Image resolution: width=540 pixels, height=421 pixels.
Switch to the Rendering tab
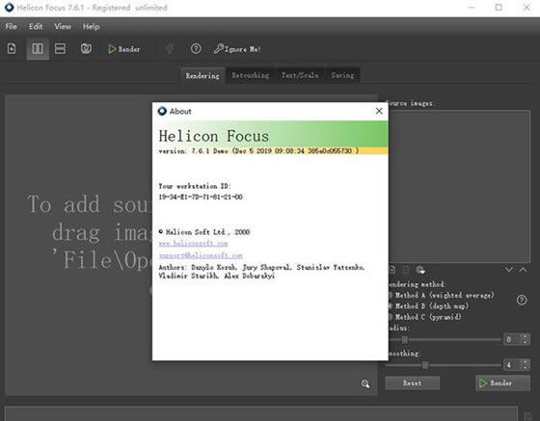coord(202,75)
